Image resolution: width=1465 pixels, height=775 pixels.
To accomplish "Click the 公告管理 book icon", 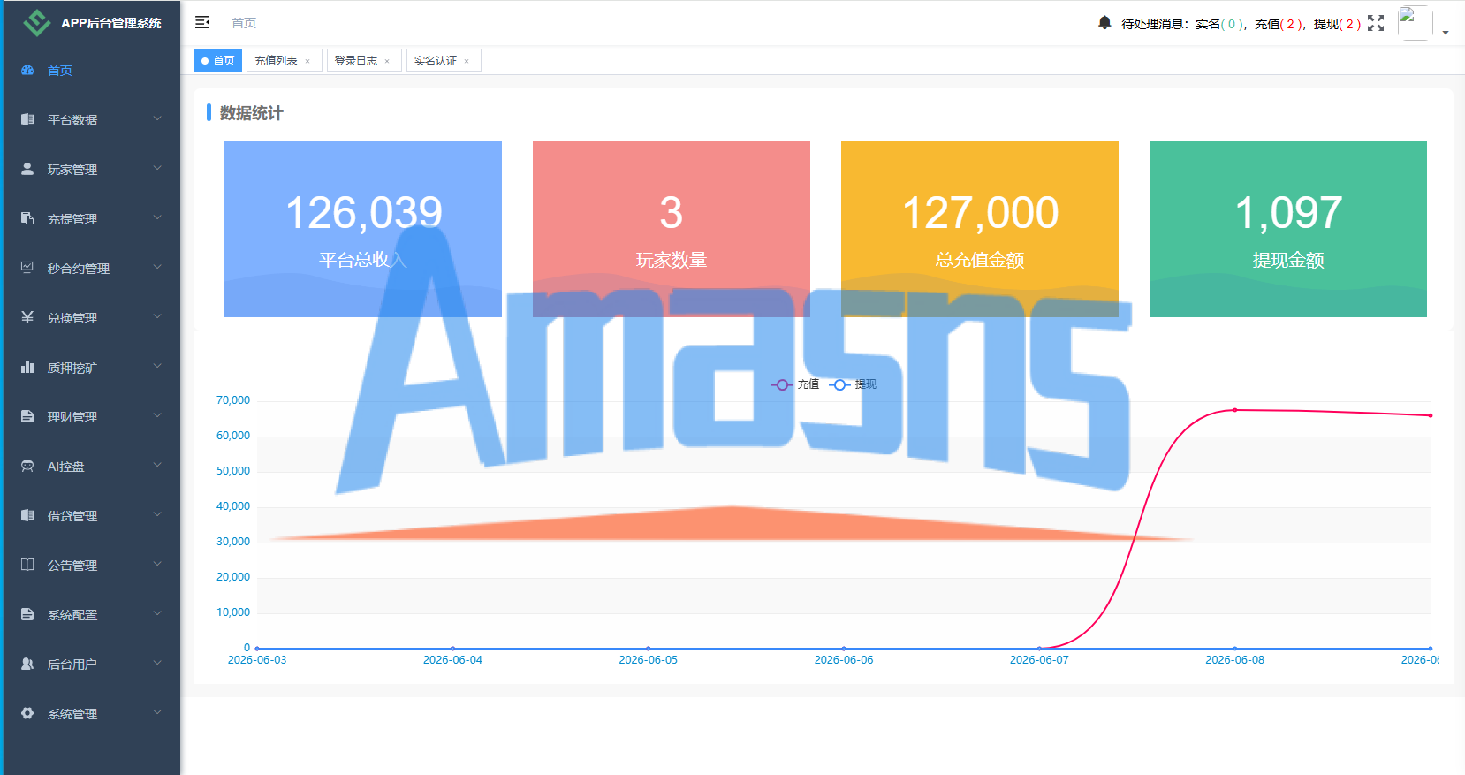I will click(x=27, y=565).
